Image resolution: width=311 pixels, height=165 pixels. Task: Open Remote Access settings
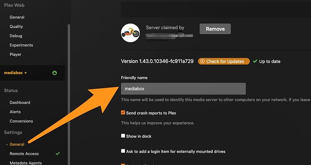tap(24, 153)
